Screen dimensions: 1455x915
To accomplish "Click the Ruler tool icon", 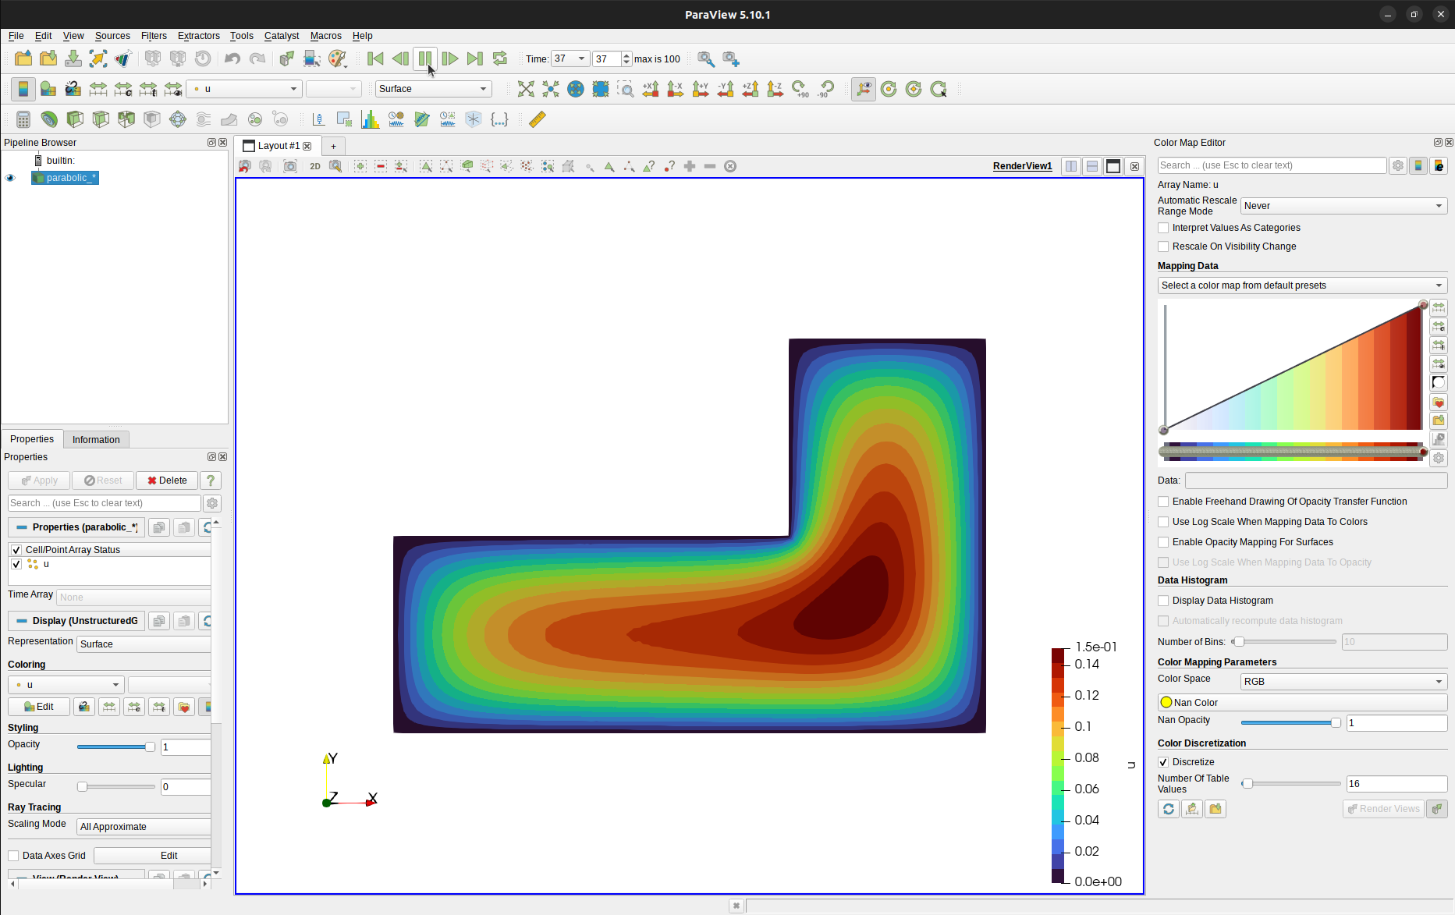I will [x=538, y=119].
